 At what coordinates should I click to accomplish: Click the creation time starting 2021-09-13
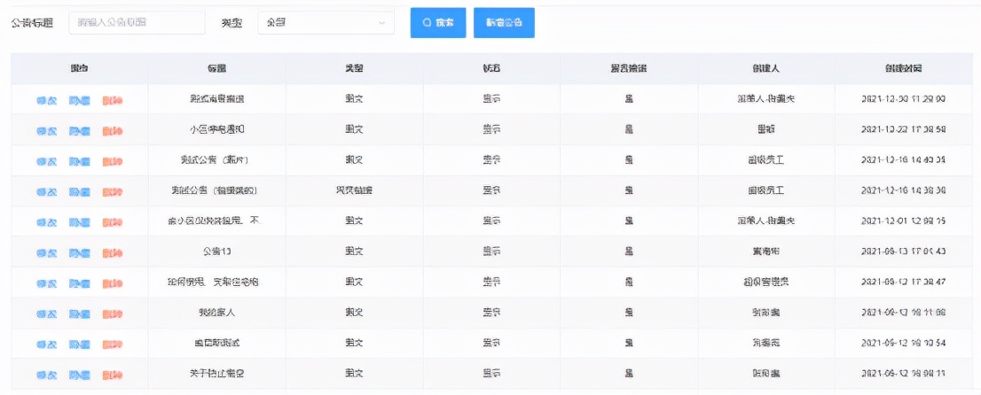904,252
